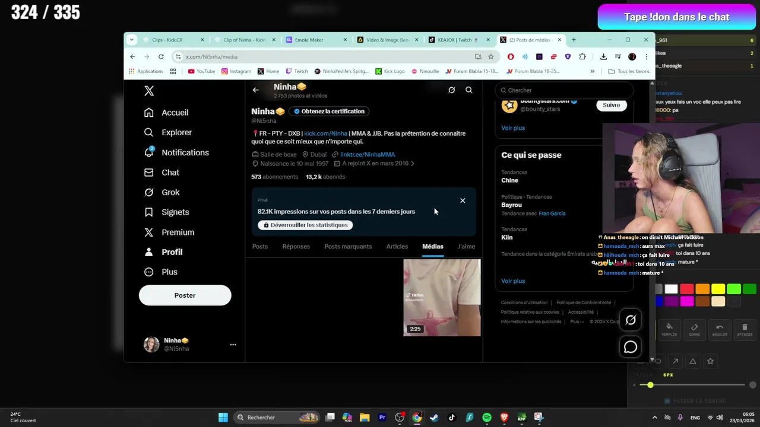Open Explorer in the X sidebar
760x427 pixels.
coord(168,132)
